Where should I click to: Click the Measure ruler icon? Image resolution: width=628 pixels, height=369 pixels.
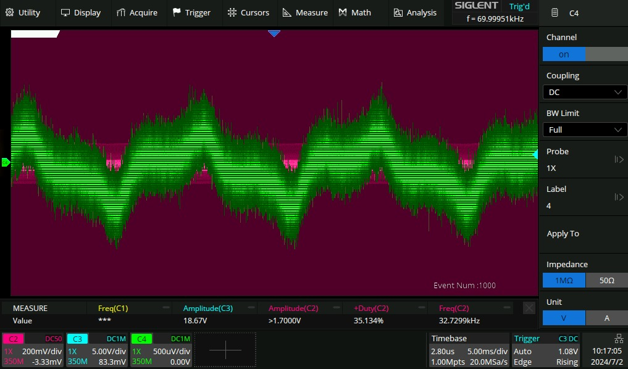[287, 12]
